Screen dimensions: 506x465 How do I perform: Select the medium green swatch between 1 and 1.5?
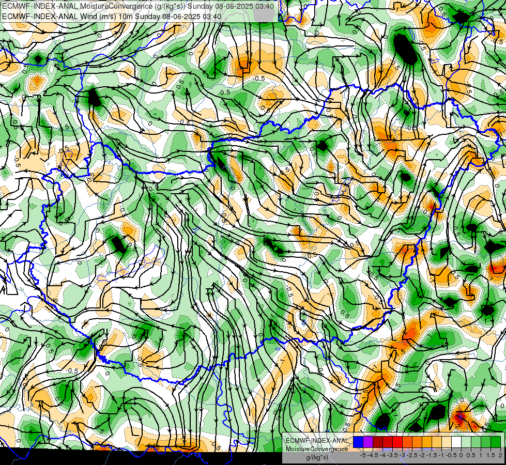coord(486,442)
